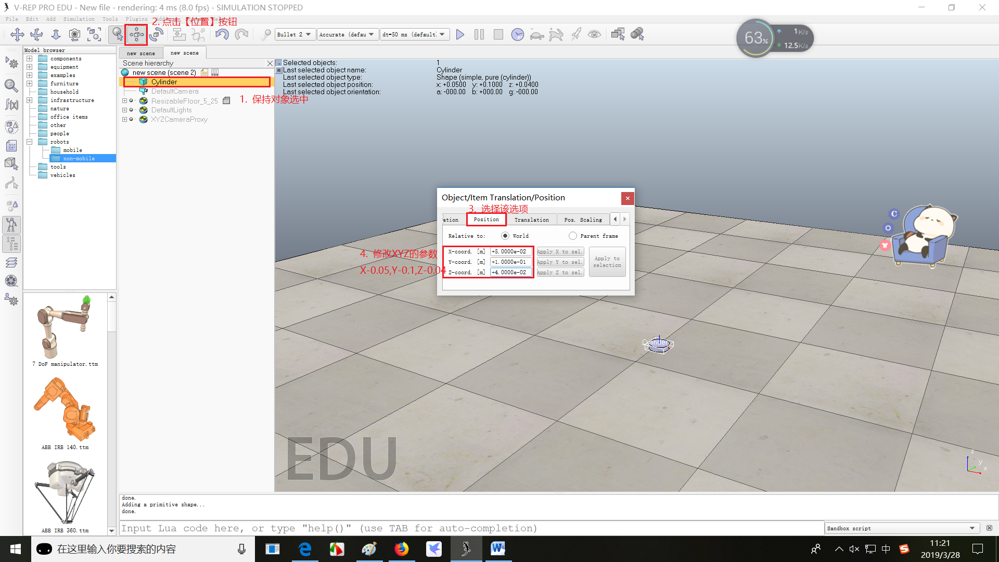The width and height of the screenshot is (999, 562).
Task: Click the Apply X to sel. button
Action: (560, 252)
